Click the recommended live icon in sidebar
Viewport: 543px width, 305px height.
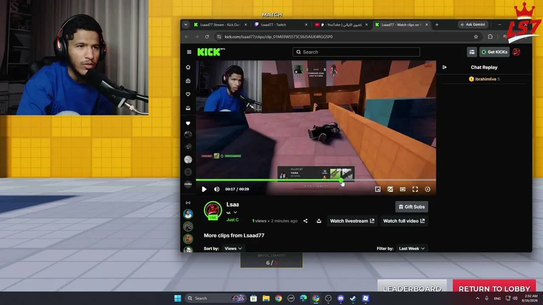tap(188, 203)
